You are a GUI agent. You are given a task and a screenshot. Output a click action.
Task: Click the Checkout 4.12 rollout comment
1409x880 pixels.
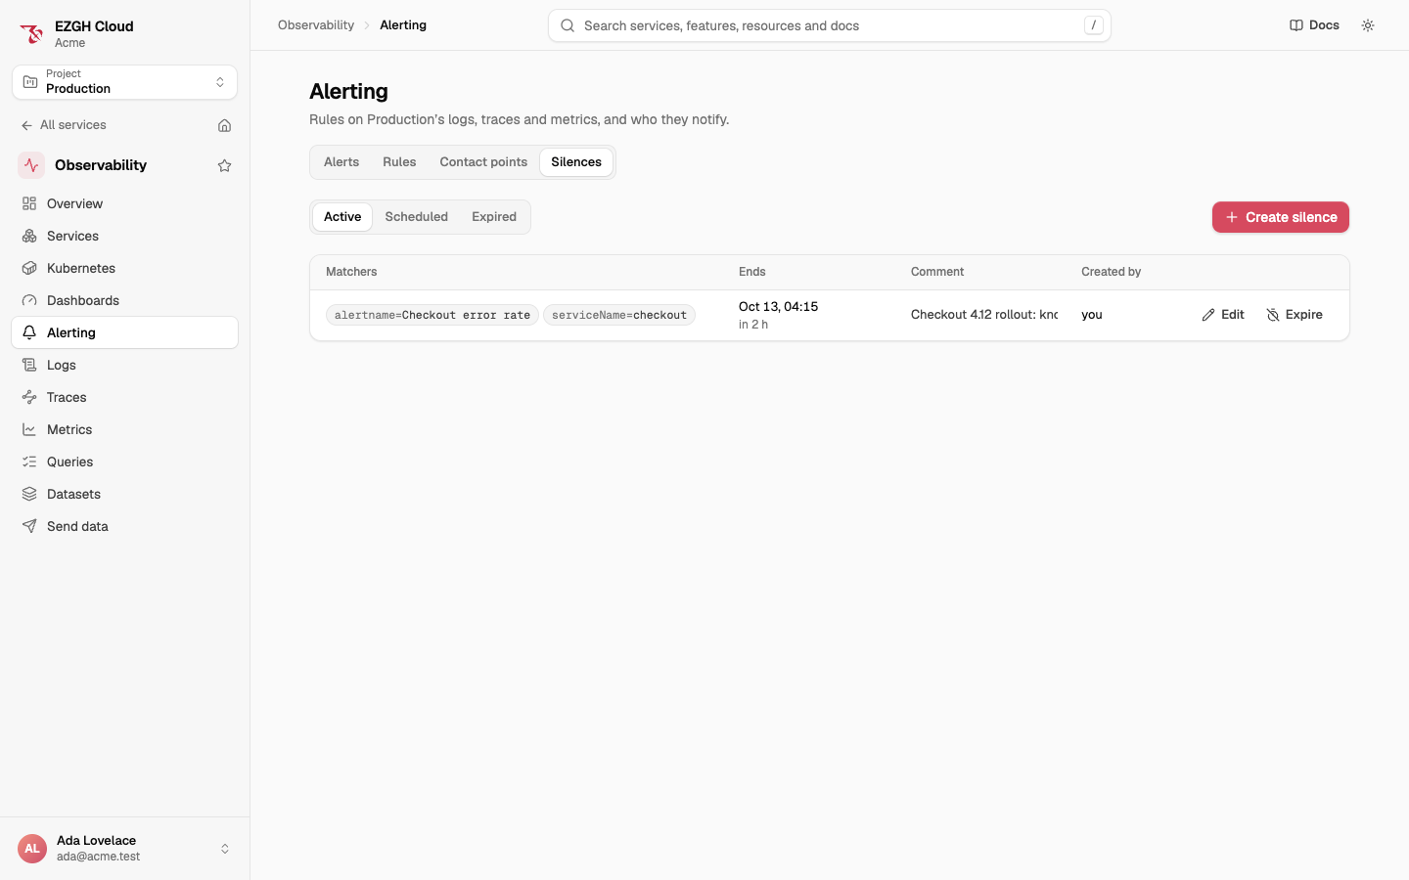pyautogui.click(x=984, y=315)
